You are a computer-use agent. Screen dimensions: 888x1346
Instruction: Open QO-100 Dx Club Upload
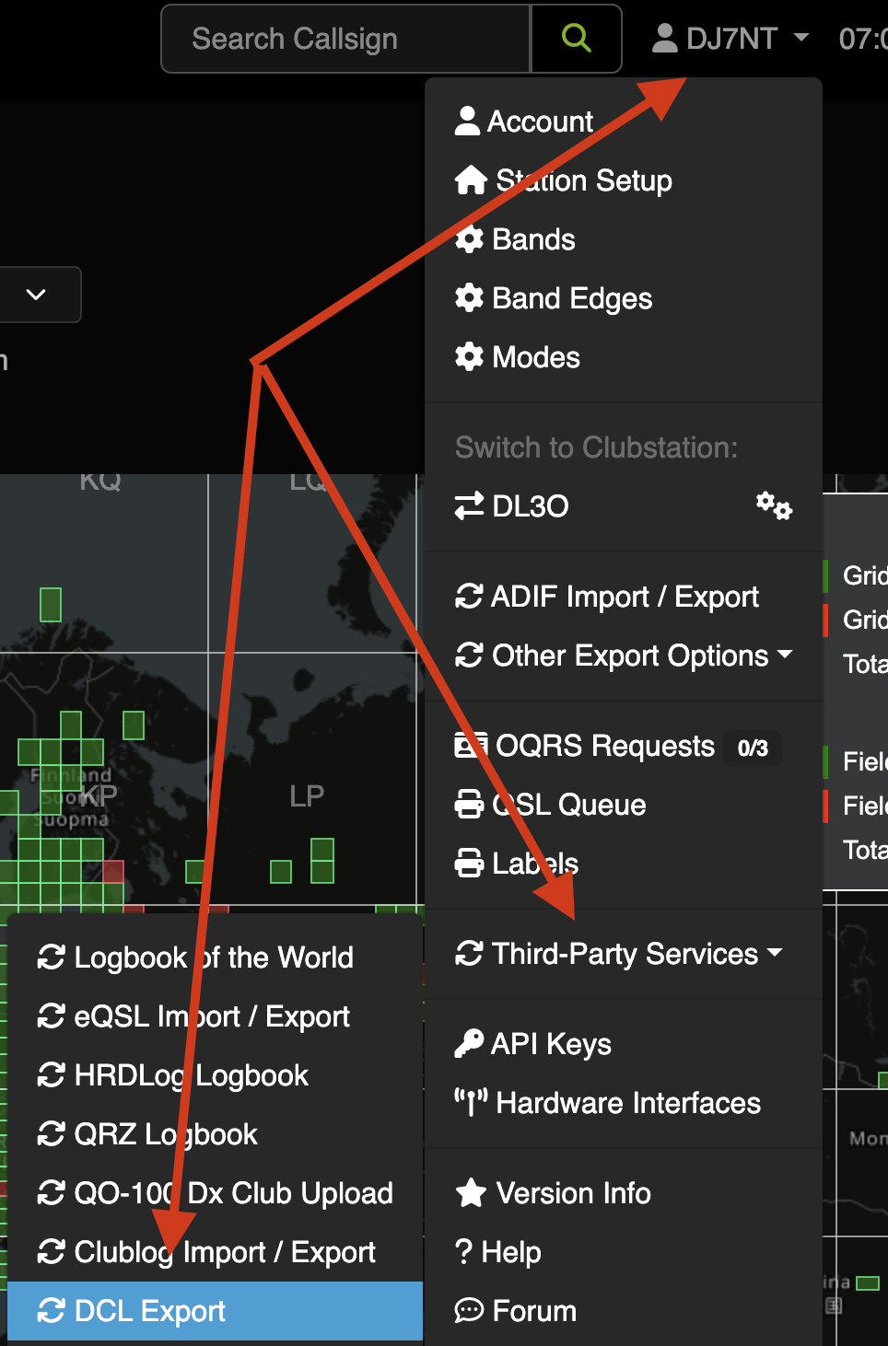tap(215, 1193)
